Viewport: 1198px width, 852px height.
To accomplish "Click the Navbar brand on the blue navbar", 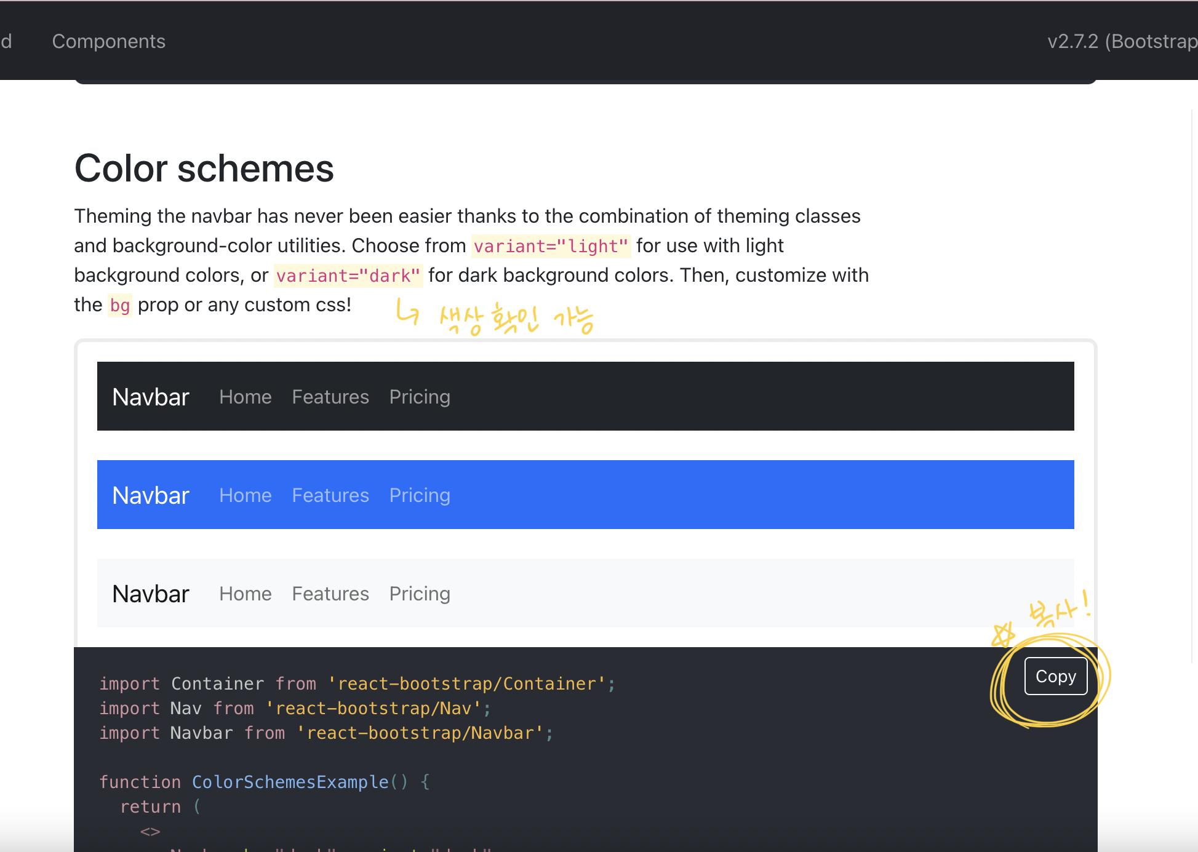I will pos(150,495).
